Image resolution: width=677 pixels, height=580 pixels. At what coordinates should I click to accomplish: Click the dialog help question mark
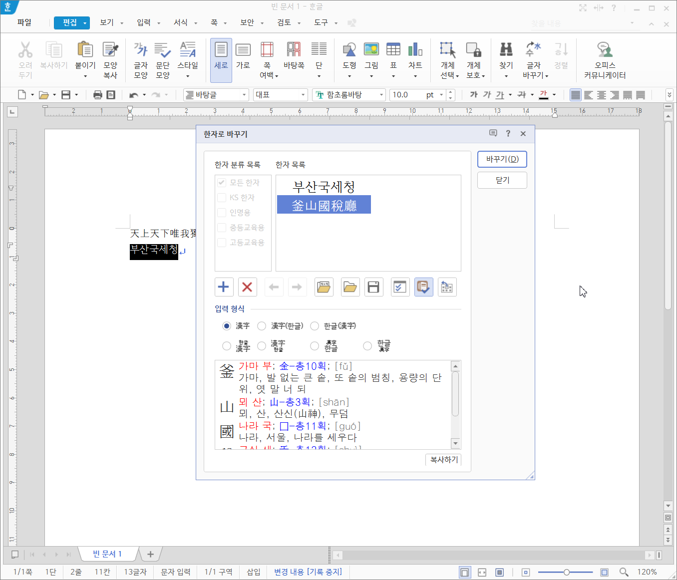[508, 133]
